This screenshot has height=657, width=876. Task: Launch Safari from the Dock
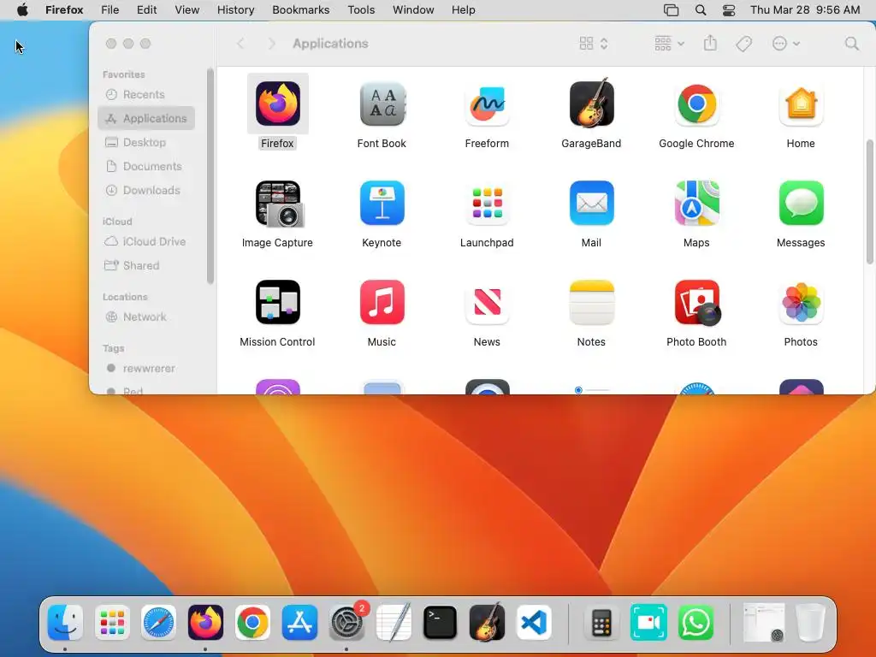click(158, 622)
